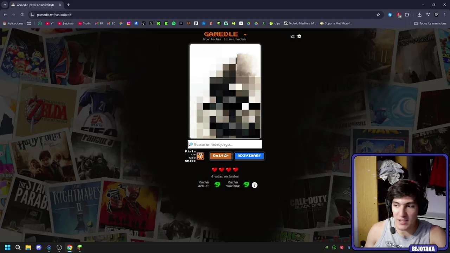The height and width of the screenshot is (253, 450).
Task: Open the YT YouTube bookmark
Action: (50, 24)
